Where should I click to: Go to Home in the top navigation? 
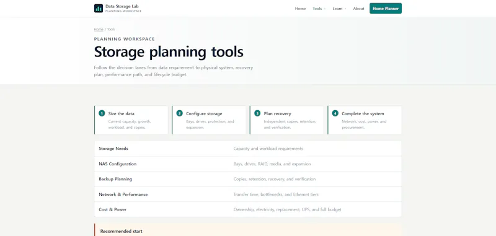(300, 9)
